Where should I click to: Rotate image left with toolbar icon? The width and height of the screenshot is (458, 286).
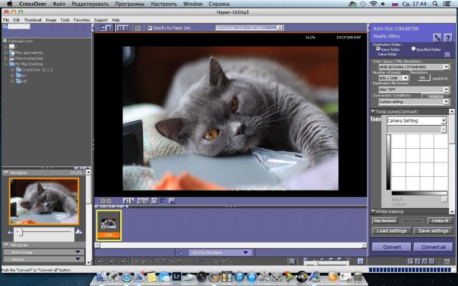(x=125, y=201)
